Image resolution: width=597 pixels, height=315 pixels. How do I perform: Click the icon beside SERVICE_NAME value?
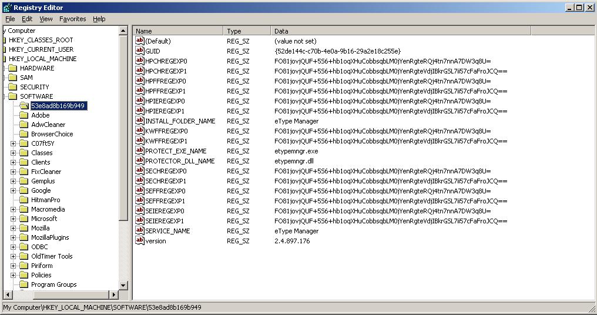pos(140,231)
